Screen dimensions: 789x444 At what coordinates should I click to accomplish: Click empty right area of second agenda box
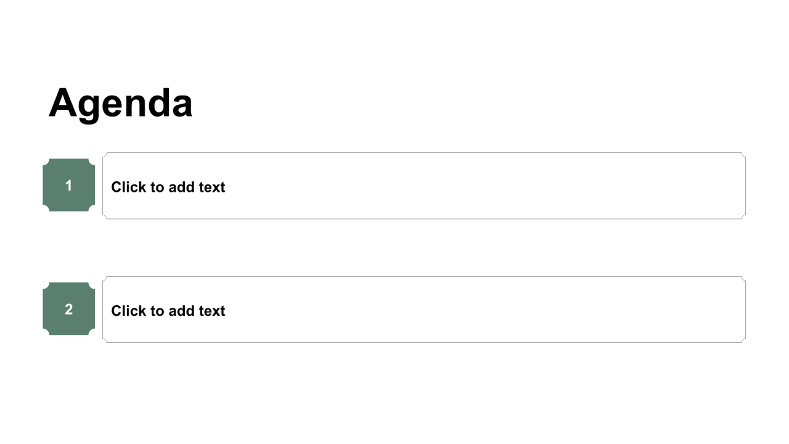(524, 310)
